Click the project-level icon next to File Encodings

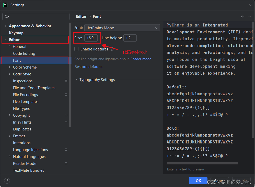coord(66,95)
